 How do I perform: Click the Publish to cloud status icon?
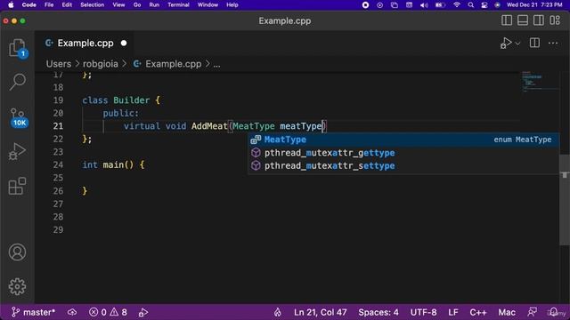point(72,312)
